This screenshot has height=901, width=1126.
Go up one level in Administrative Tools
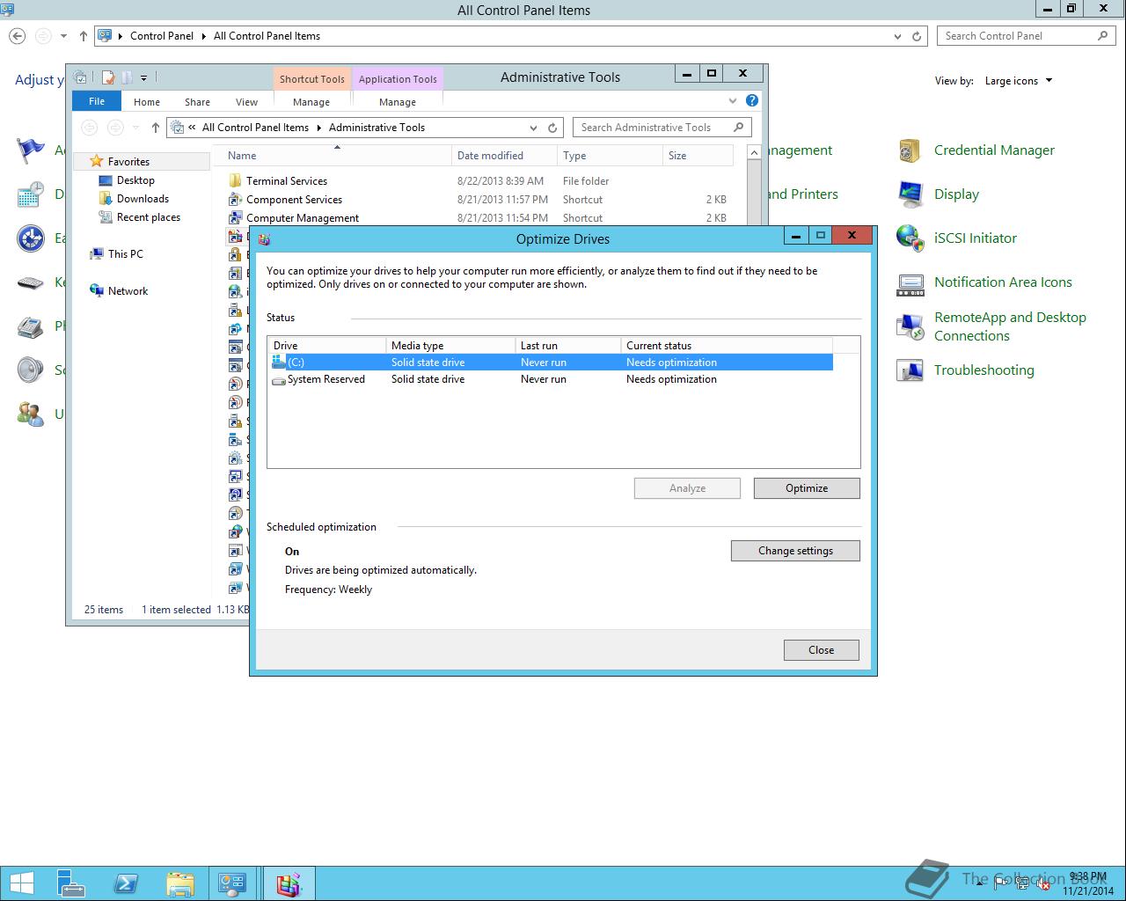pos(156,128)
